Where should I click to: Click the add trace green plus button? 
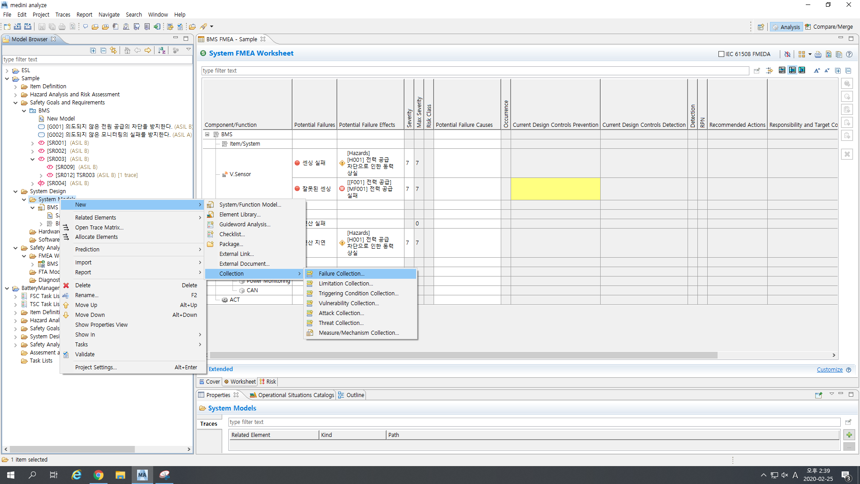tap(849, 435)
